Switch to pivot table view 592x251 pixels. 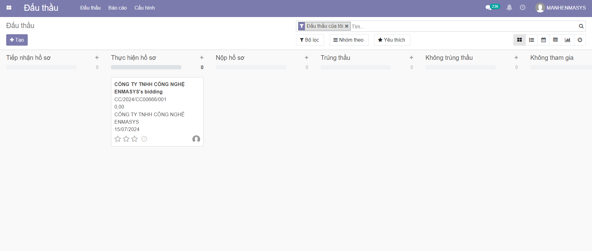point(556,40)
